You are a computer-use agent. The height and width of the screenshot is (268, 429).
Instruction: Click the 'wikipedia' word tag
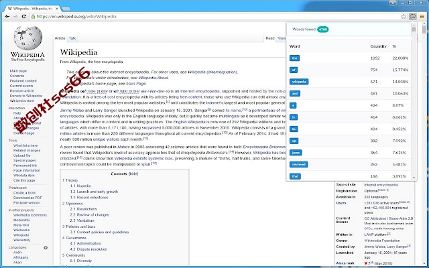coord(299,82)
